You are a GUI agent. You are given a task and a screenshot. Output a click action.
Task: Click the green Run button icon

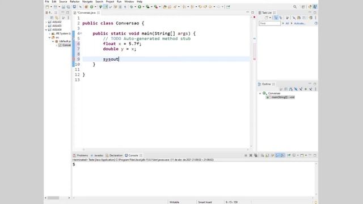point(140,7)
